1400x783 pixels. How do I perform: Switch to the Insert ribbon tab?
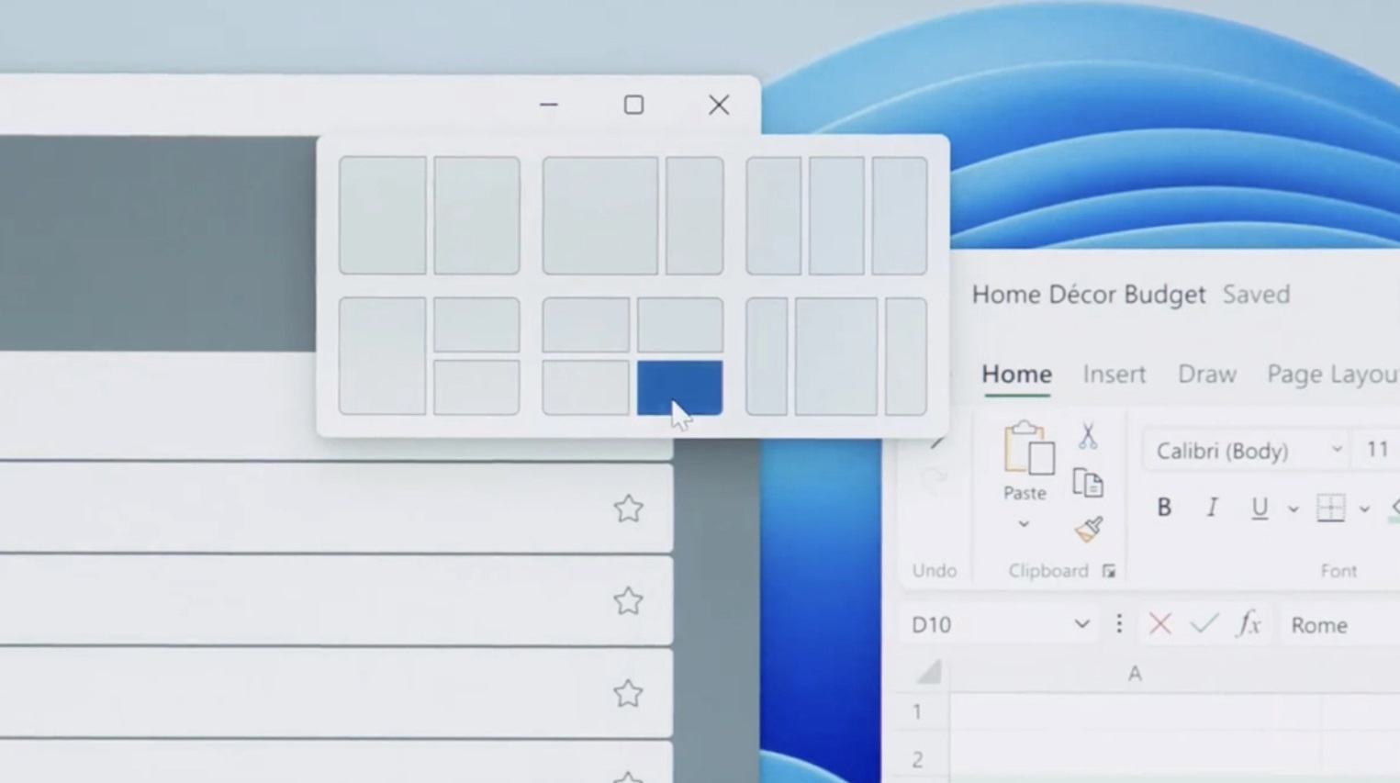pyautogui.click(x=1114, y=375)
